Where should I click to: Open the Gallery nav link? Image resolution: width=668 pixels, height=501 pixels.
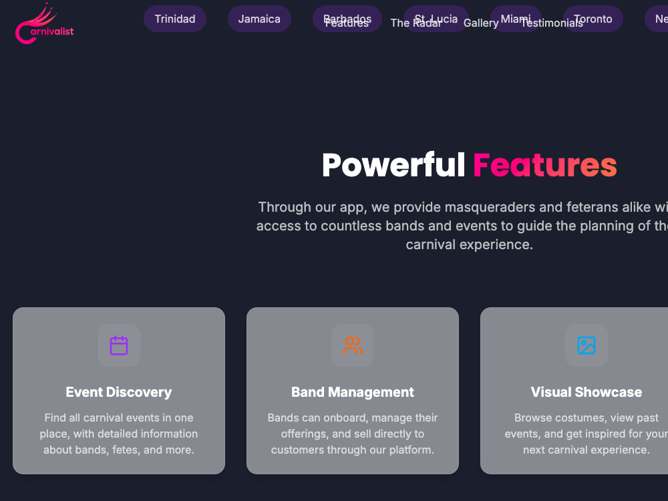tap(481, 23)
